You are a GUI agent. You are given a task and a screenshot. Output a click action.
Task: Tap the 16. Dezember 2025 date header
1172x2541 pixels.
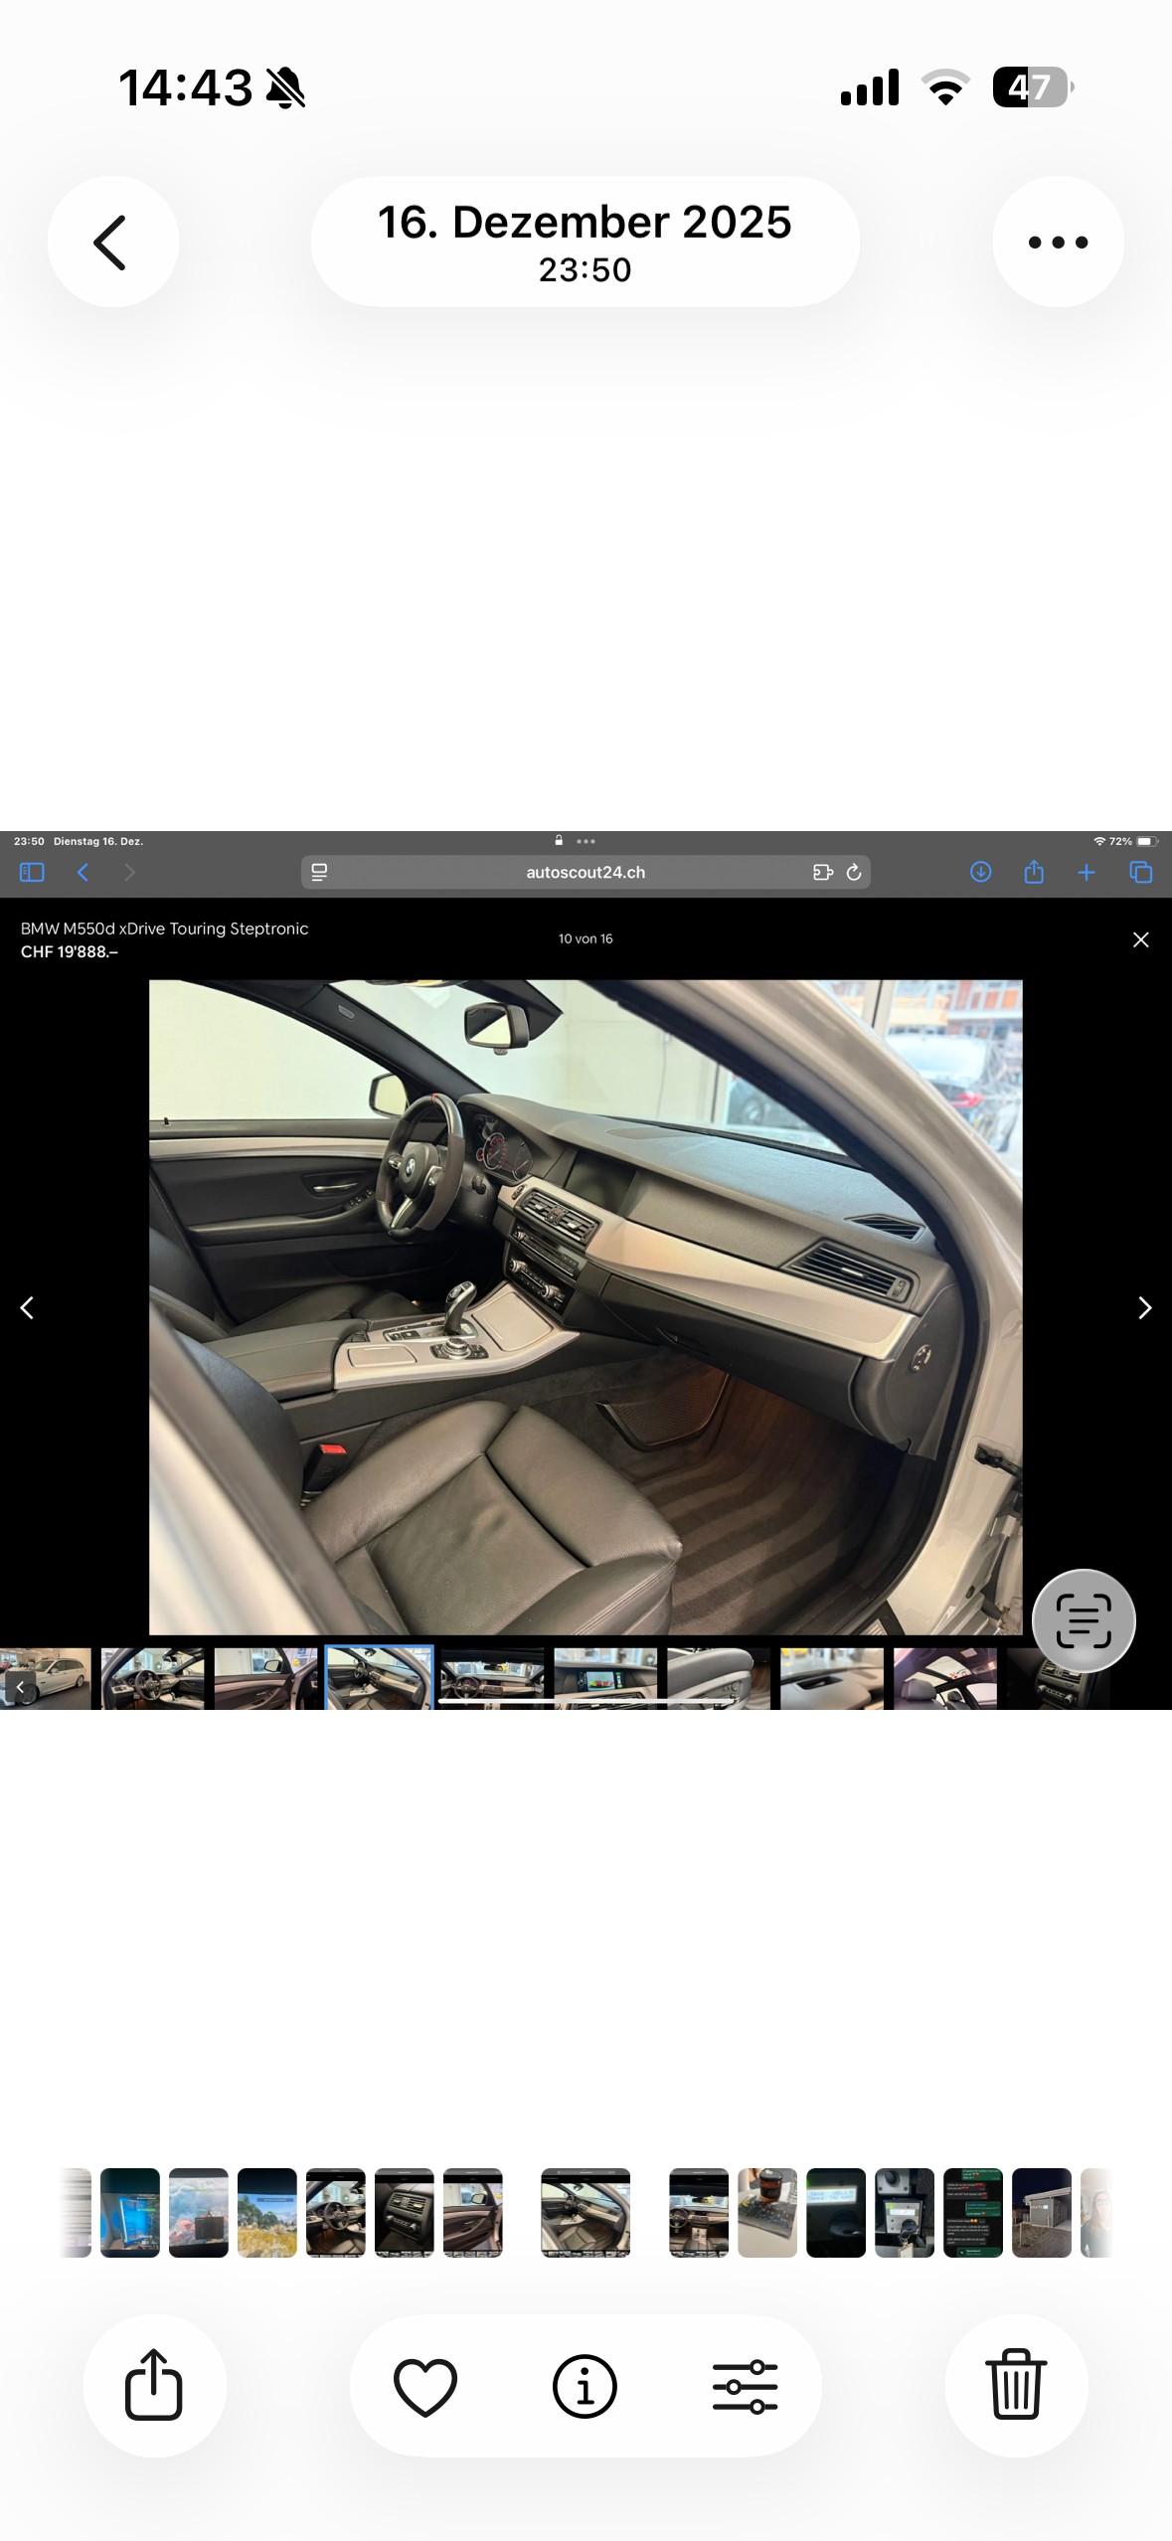click(585, 242)
